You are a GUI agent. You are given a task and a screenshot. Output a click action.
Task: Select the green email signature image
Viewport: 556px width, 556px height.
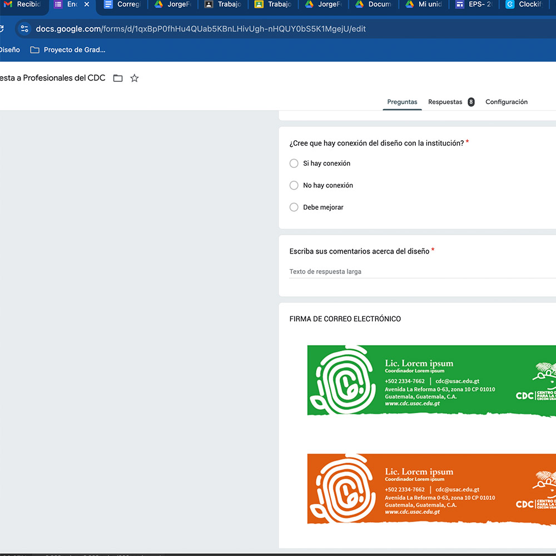pyautogui.click(x=431, y=381)
